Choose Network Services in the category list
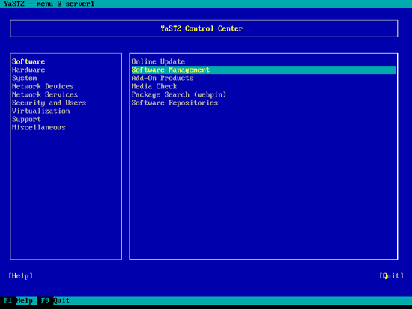412x309 pixels. coord(45,94)
